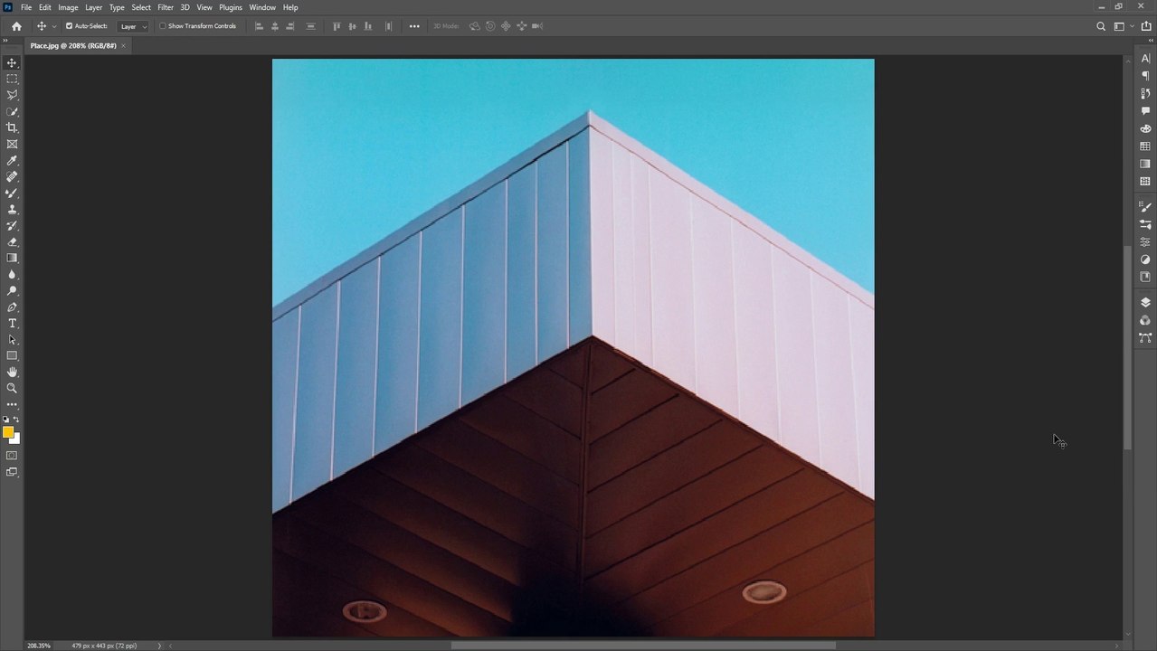Select the Brush tool

(x=12, y=193)
